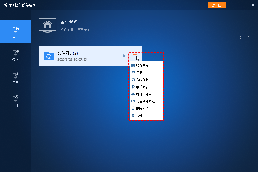This screenshot has width=258, height=172.
Task: Switch to the 克隆 clone section
Action: point(16,102)
